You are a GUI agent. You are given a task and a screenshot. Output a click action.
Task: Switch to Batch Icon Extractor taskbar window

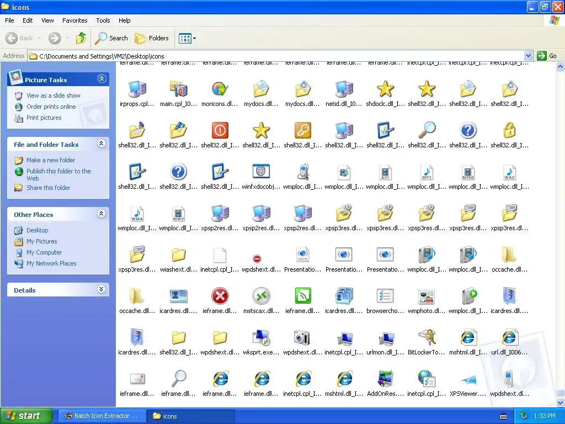point(102,416)
